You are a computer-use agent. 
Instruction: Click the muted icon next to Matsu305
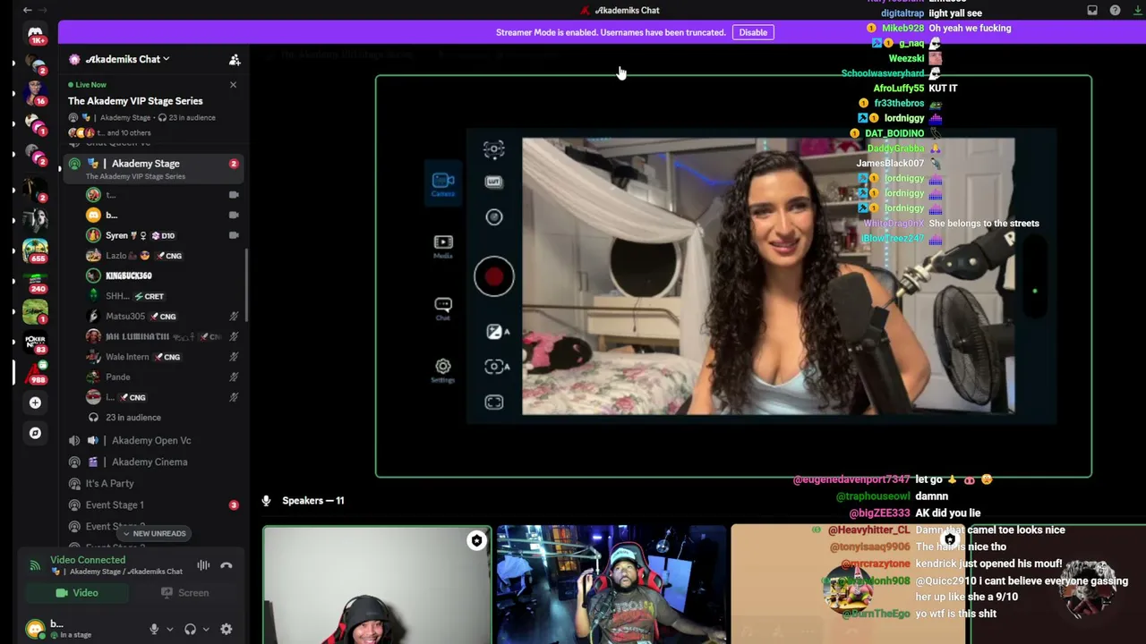pyautogui.click(x=234, y=317)
